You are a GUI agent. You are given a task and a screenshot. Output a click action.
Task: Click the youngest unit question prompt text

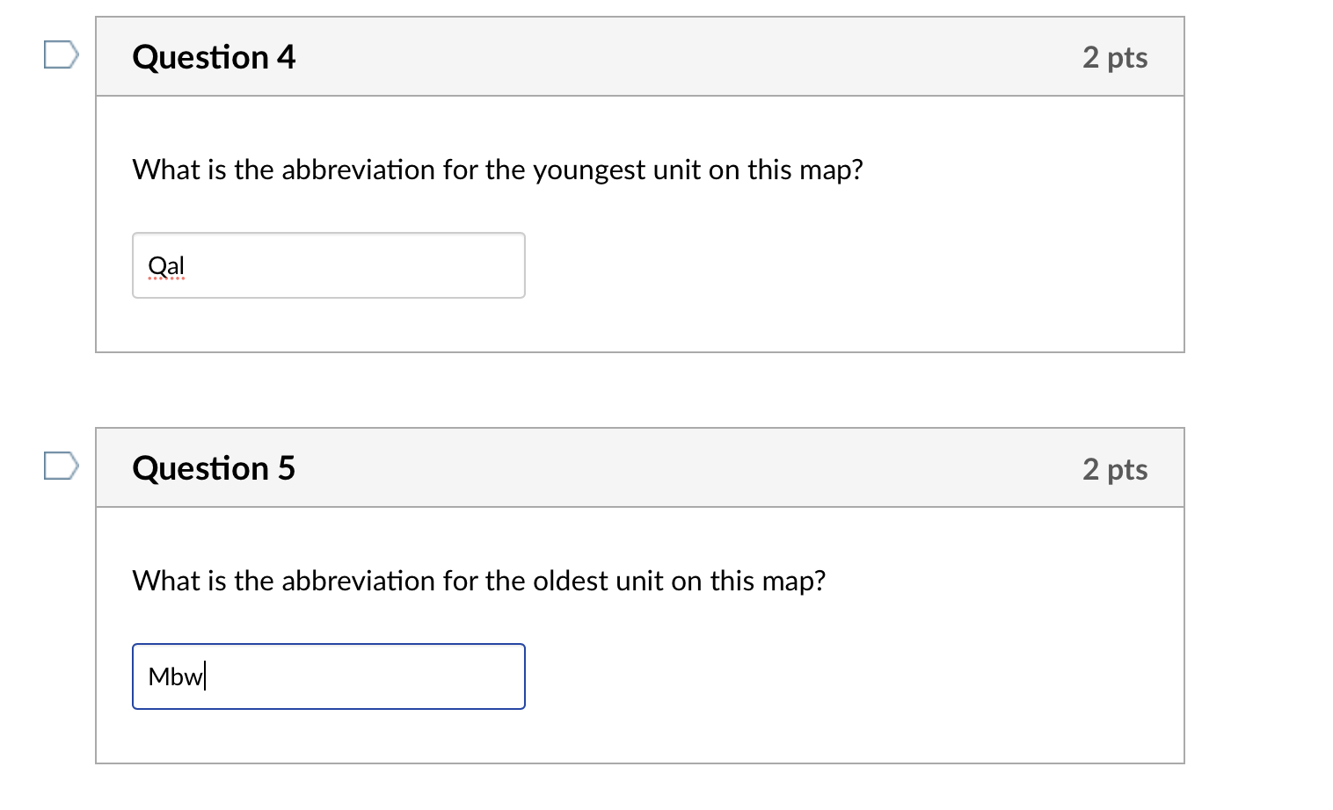[x=496, y=170]
